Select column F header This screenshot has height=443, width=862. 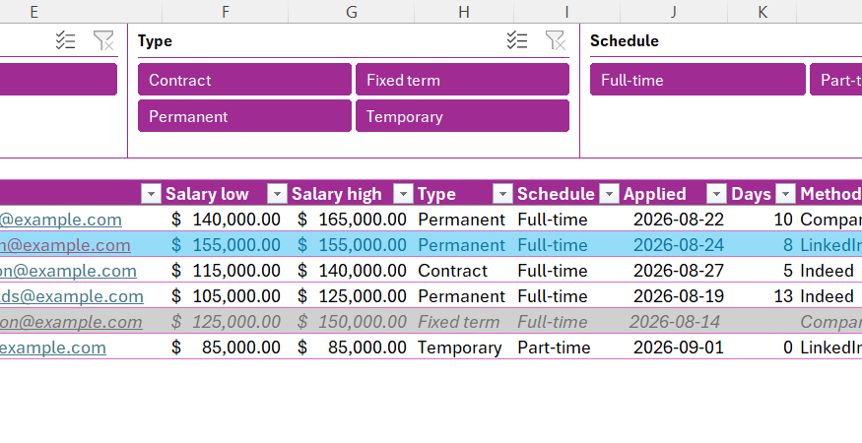[226, 12]
